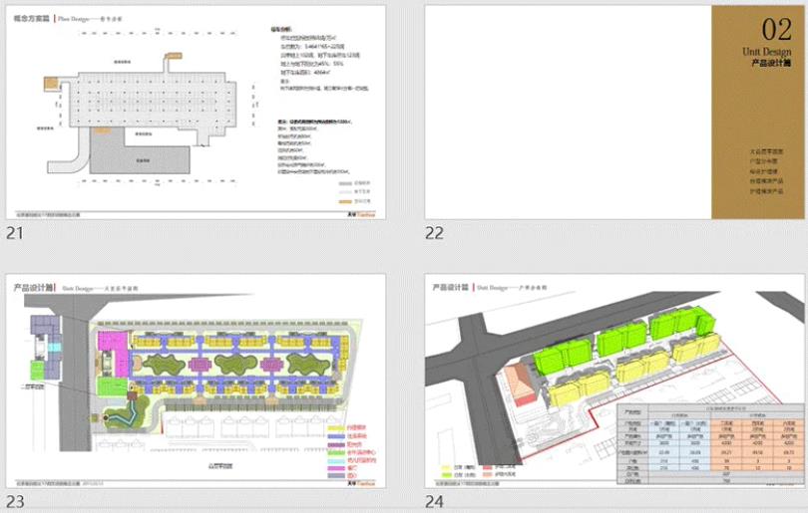This screenshot has height=513, width=808.
Task: Click the slide number 21 label
Action: tap(14, 234)
